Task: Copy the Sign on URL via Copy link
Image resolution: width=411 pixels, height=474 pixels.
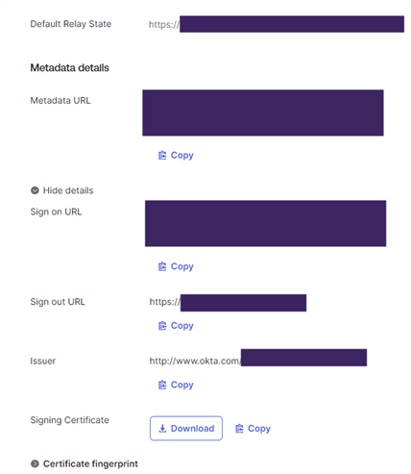Action: [x=176, y=266]
